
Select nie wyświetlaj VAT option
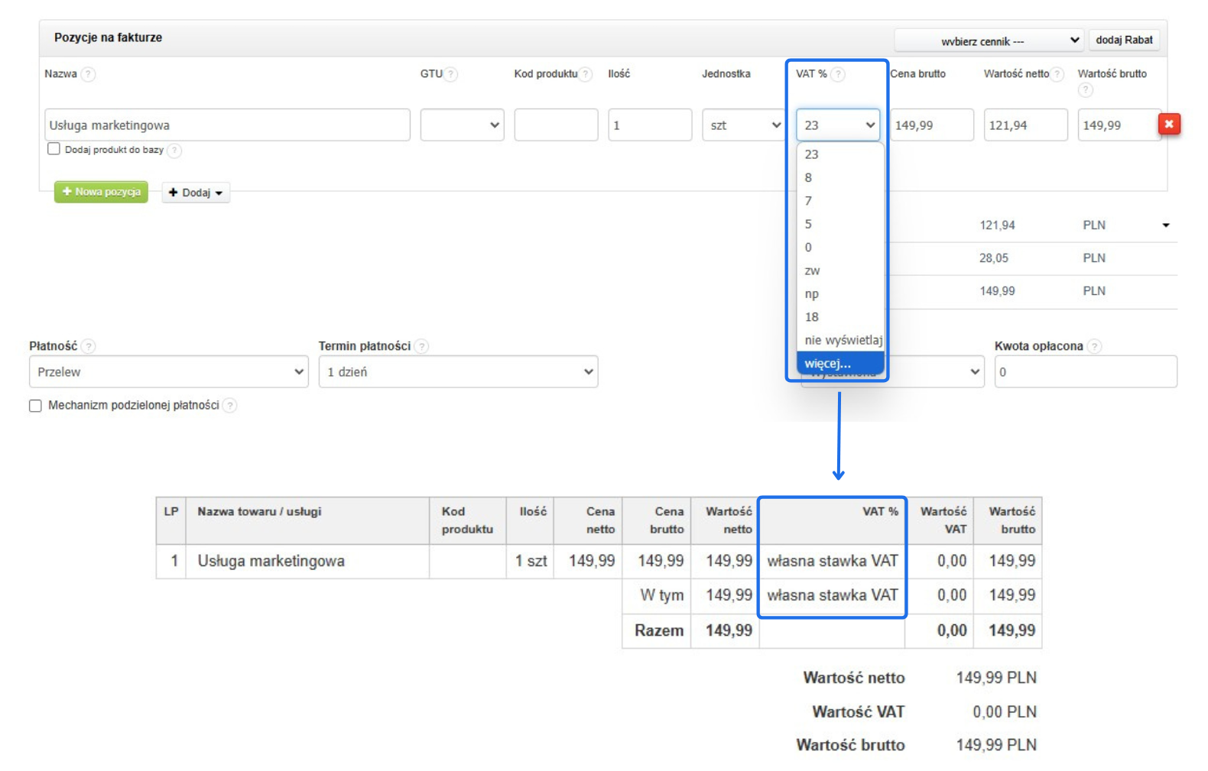point(843,340)
